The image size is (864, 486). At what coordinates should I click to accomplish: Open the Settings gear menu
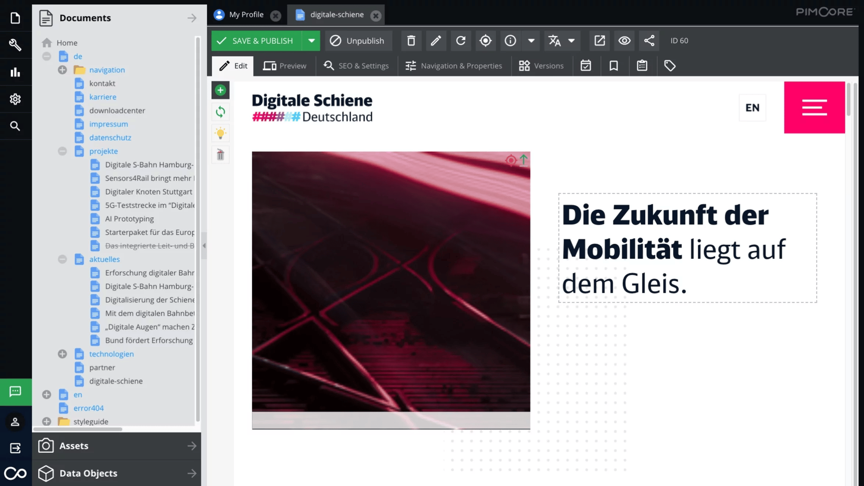pos(15,99)
